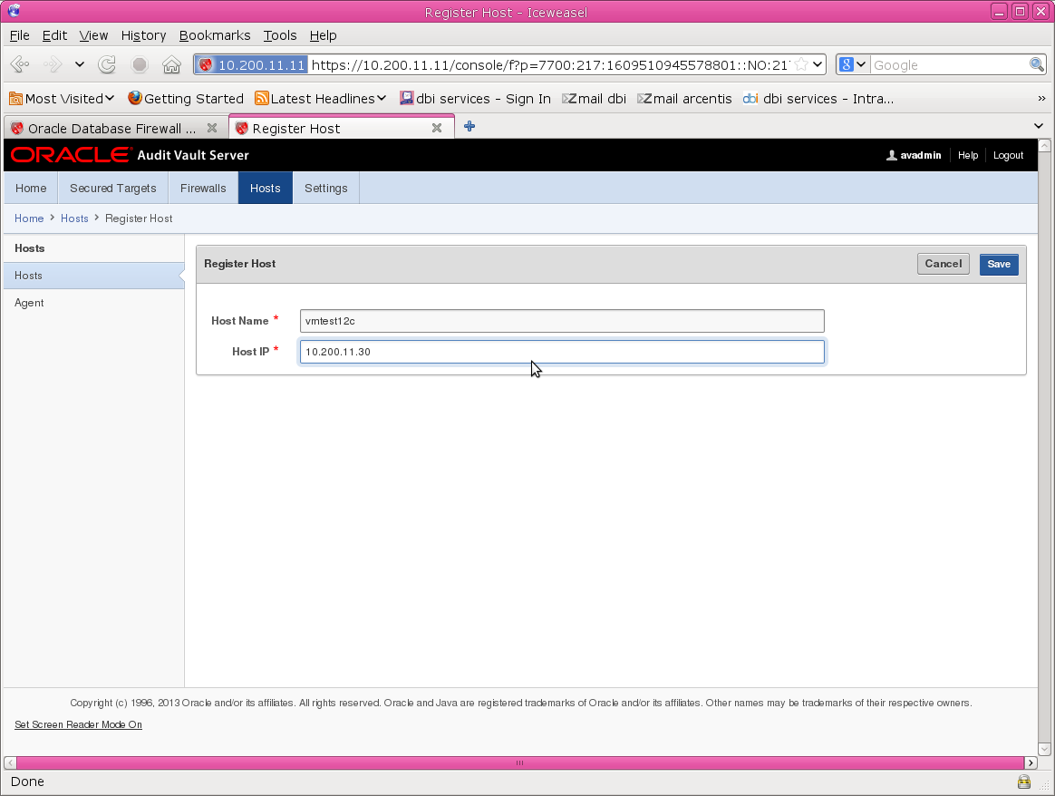1055x796 pixels.
Task: Cancel the Register Host form
Action: coord(943,264)
